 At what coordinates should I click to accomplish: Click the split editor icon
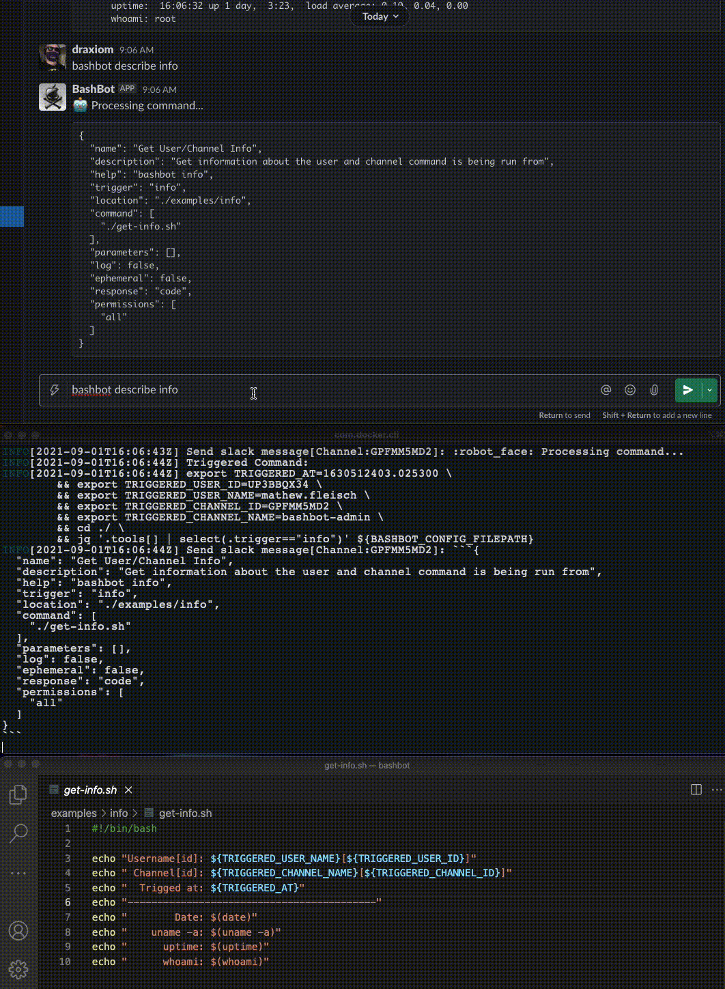click(x=696, y=790)
